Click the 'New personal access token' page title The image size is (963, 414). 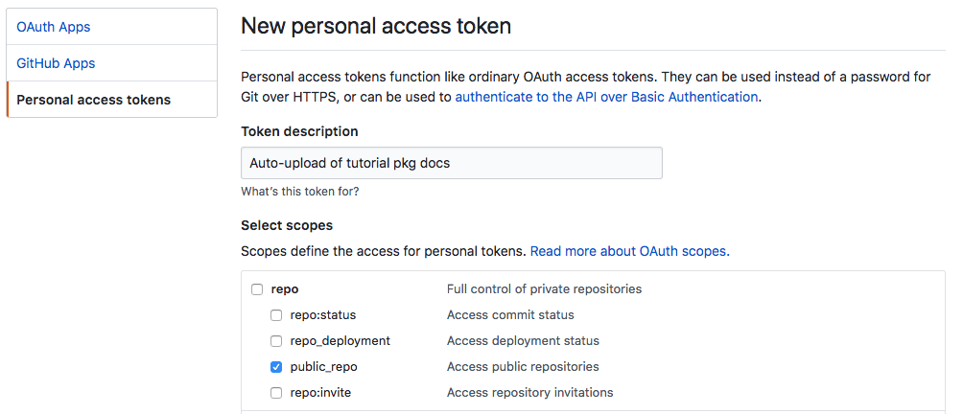click(x=376, y=26)
